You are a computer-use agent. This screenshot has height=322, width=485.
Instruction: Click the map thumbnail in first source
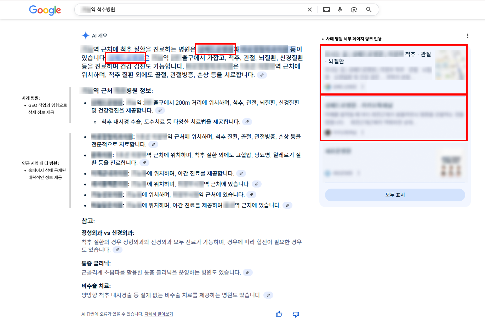[450, 65]
